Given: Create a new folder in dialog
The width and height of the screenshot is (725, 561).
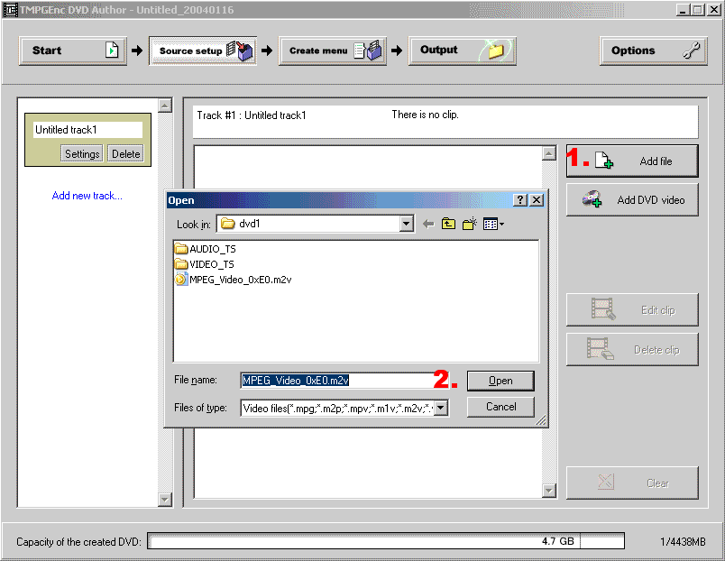Looking at the screenshot, I should coord(470,225).
